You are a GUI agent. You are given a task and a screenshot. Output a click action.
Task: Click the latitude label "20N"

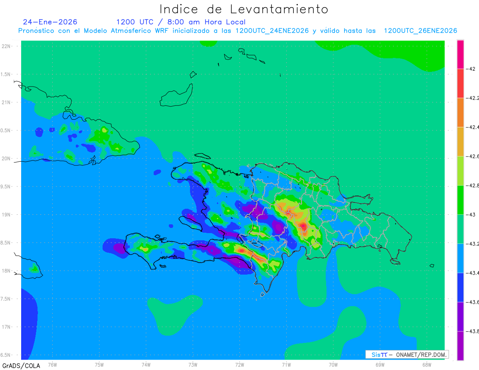click(x=6, y=158)
